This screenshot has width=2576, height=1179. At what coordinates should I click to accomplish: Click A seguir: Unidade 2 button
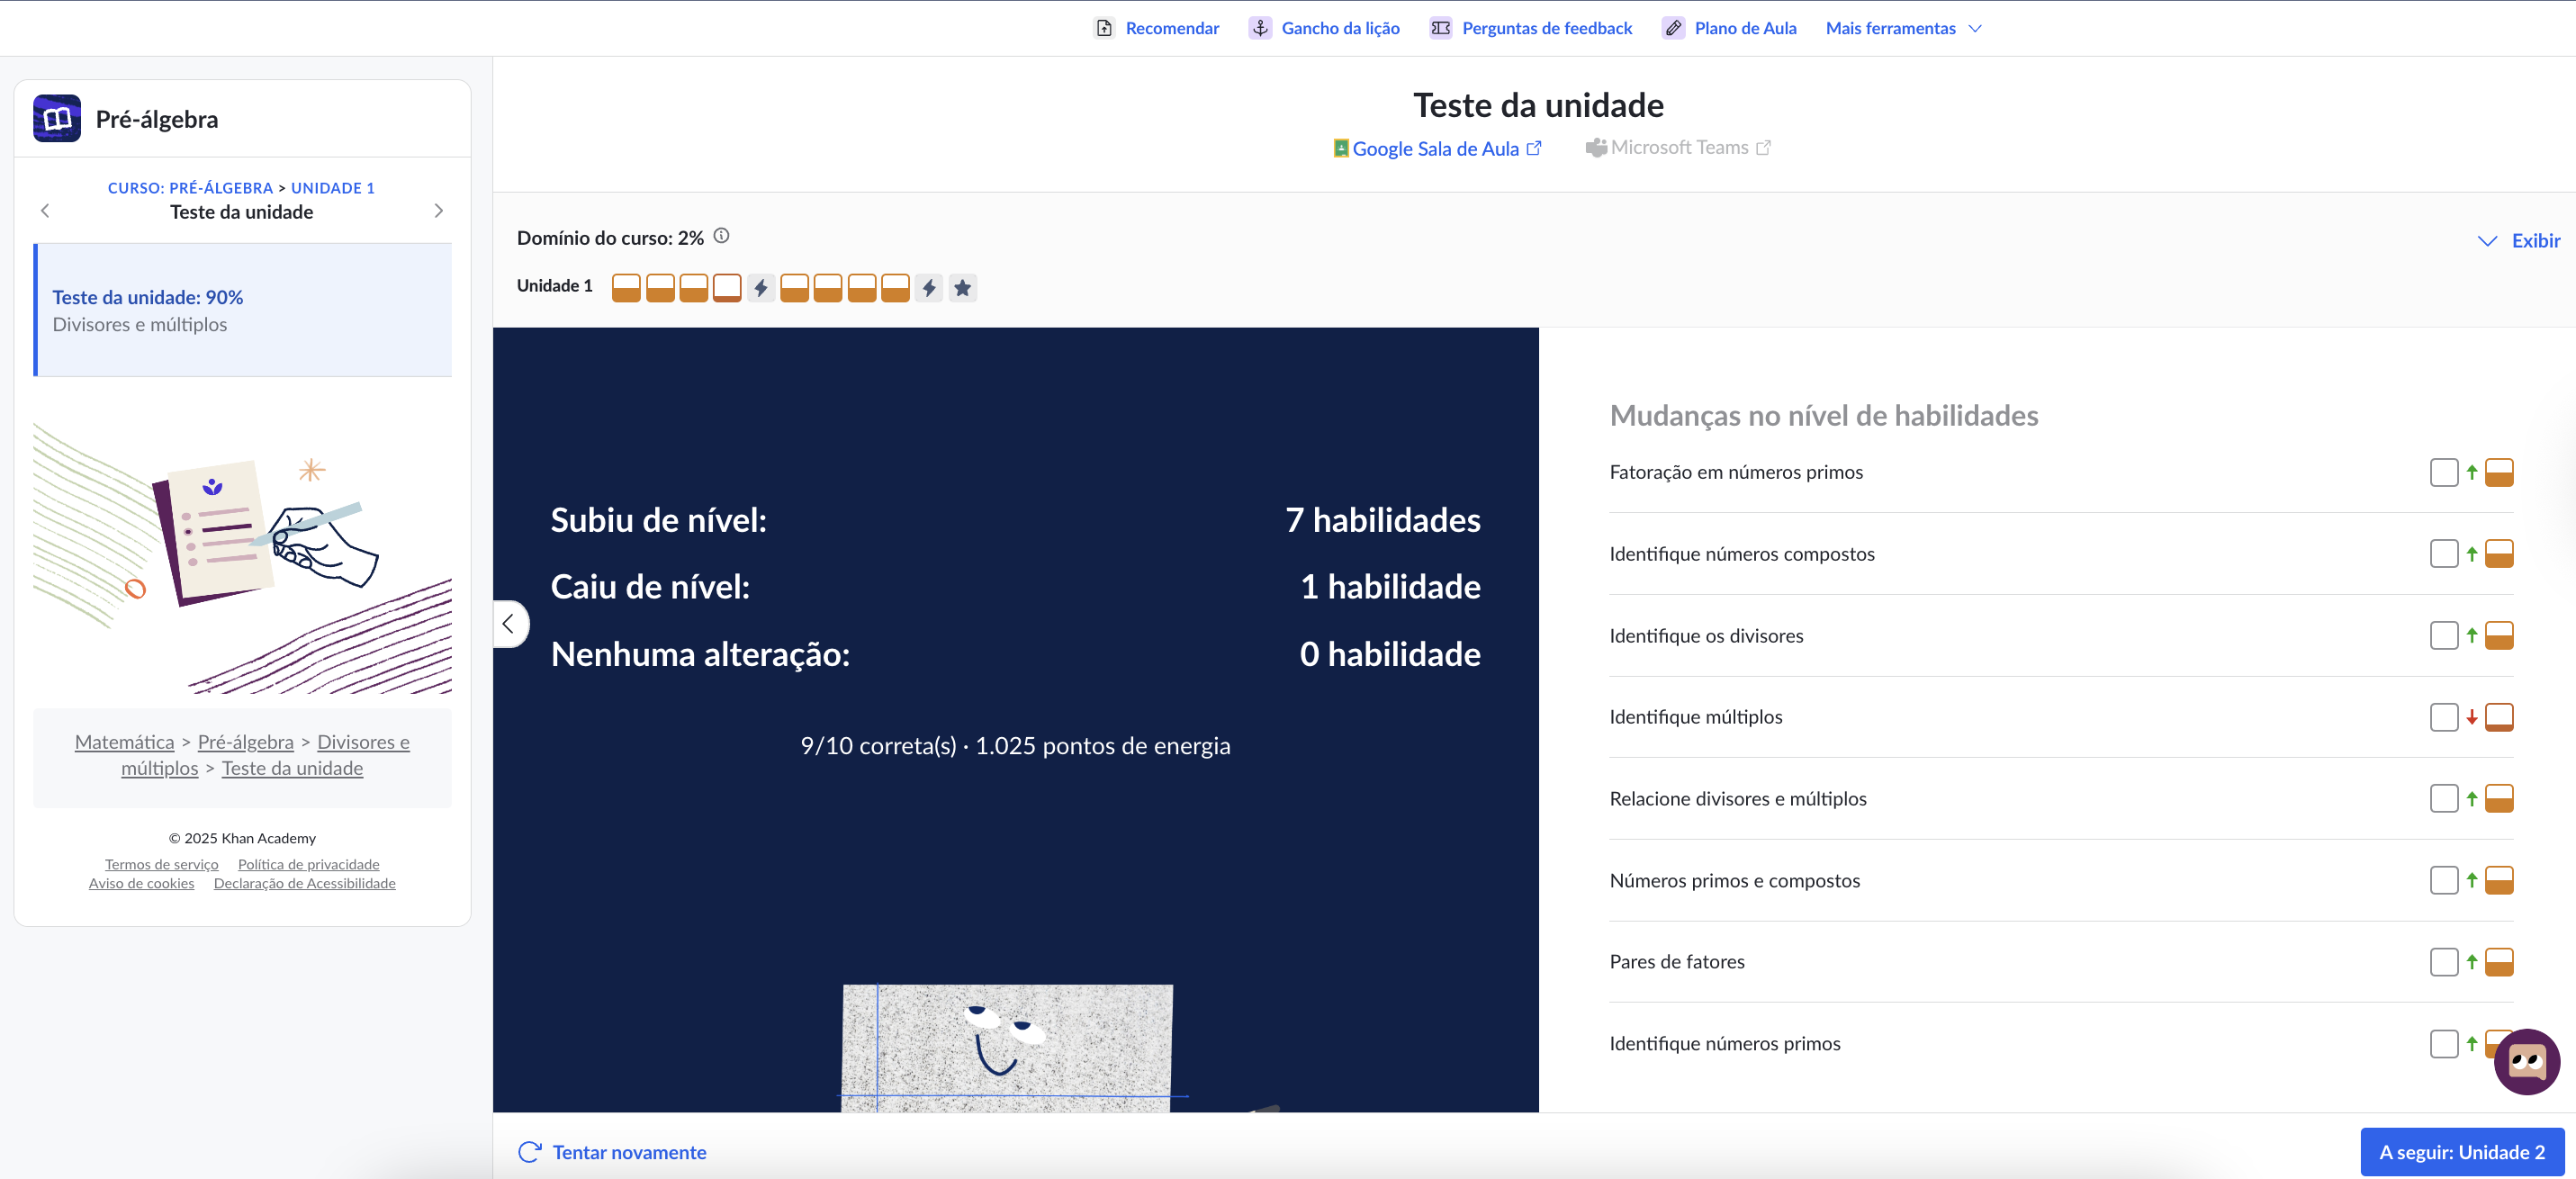click(2462, 1152)
